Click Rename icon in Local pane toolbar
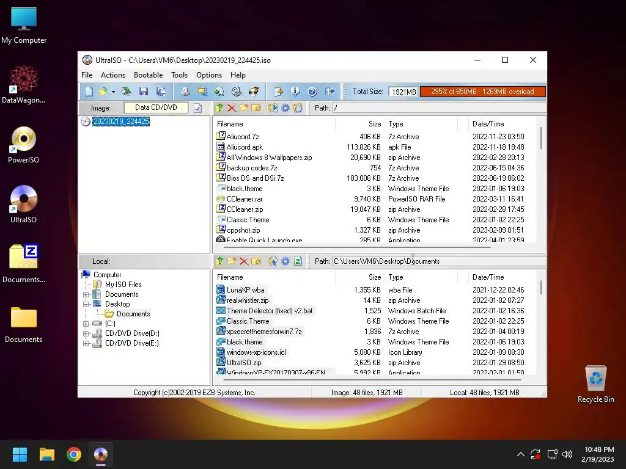Viewport: 626px width, 469px height. pos(256,261)
